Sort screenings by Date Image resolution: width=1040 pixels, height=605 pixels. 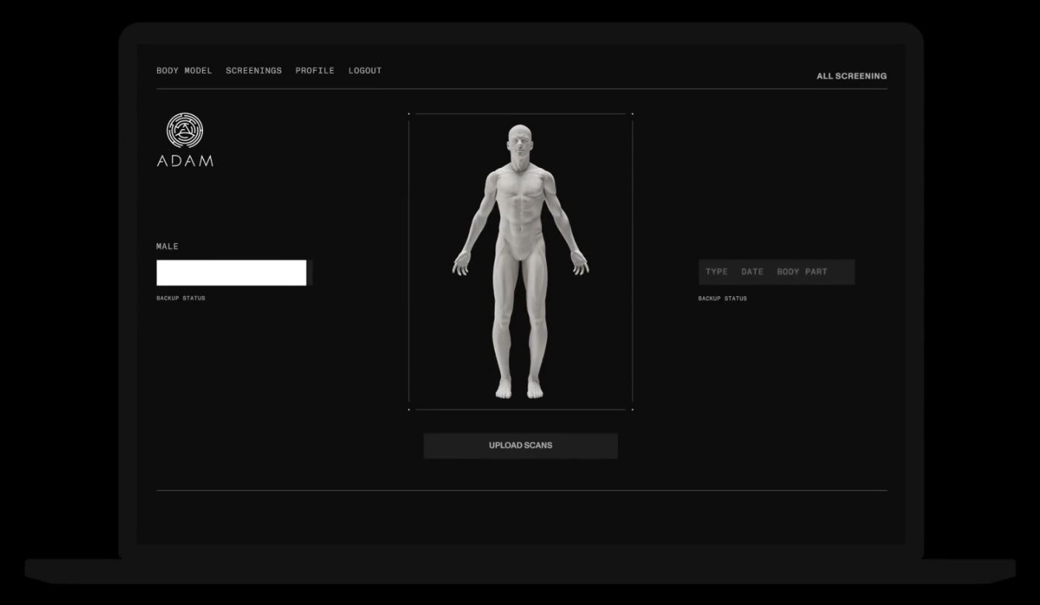coord(752,272)
